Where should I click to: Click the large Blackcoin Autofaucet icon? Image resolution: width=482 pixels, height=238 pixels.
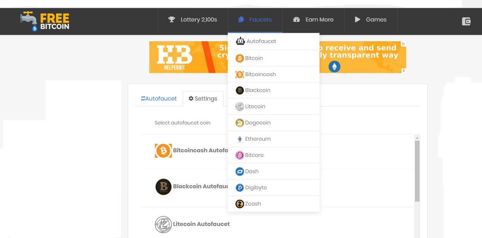[163, 187]
